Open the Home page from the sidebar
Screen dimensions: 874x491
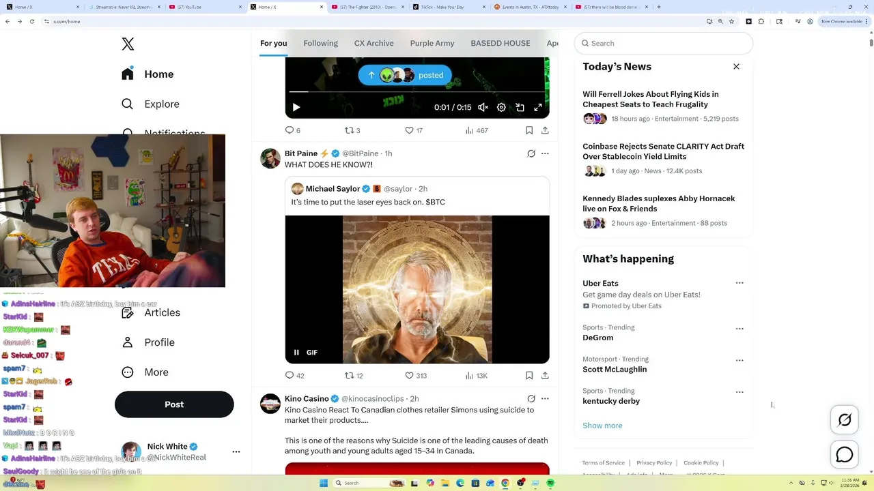pyautogui.click(x=148, y=74)
